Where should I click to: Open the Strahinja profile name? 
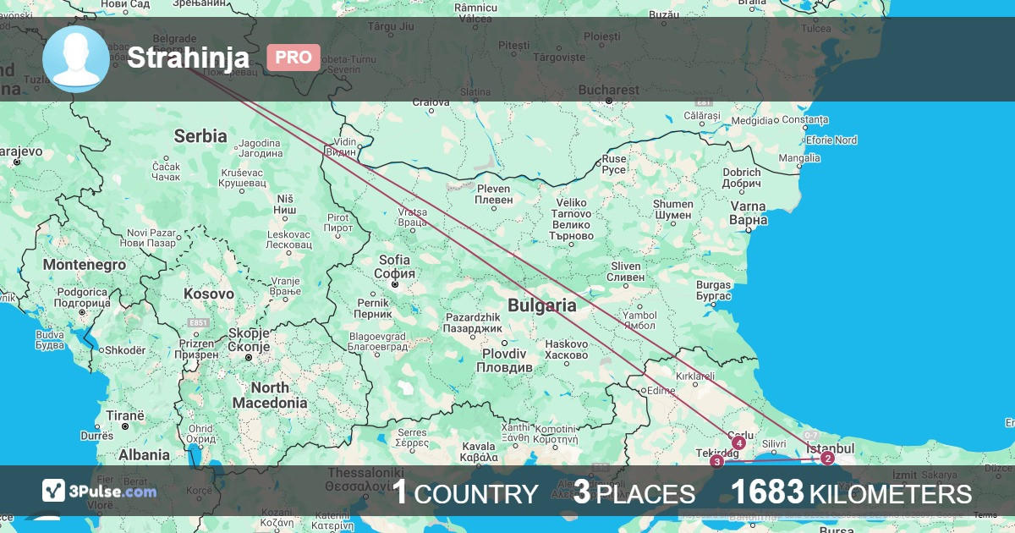pos(188,58)
